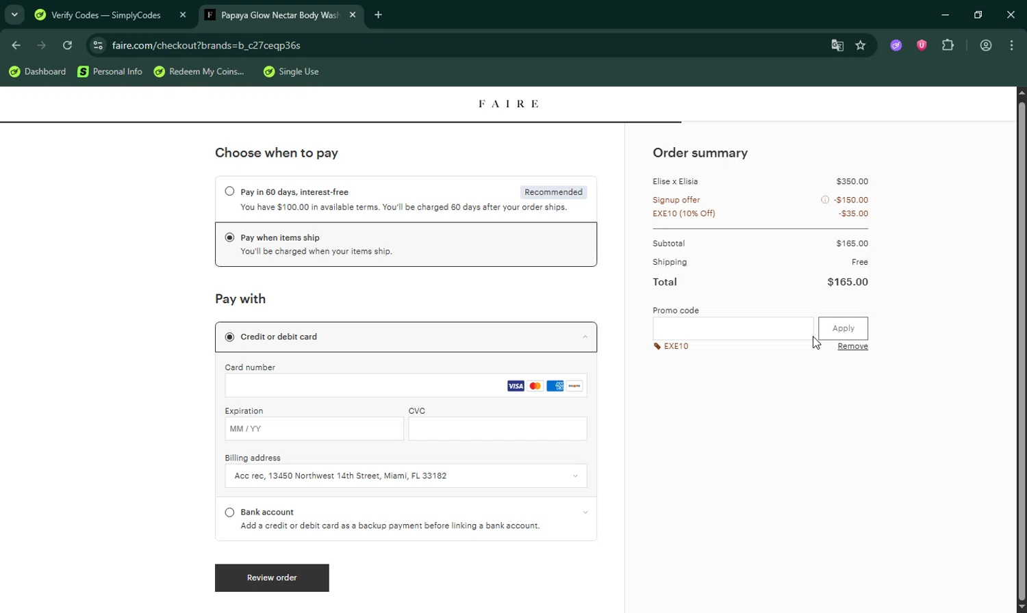Image resolution: width=1027 pixels, height=613 pixels.
Task: Switch to the Verify Codes — SimplyCodes tab
Action: pos(106,15)
